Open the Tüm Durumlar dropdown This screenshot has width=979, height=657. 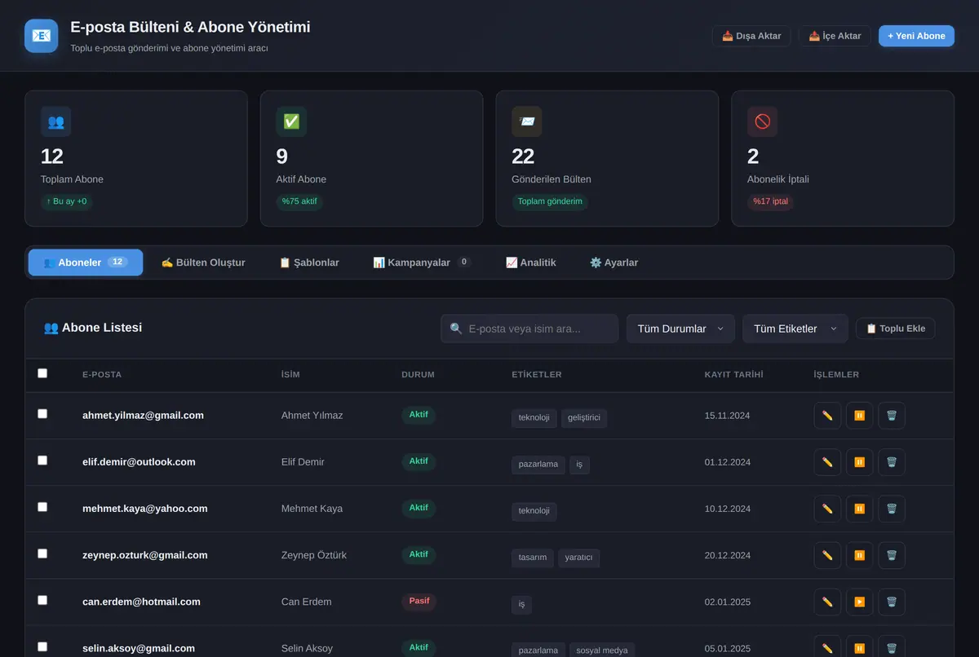[680, 328]
